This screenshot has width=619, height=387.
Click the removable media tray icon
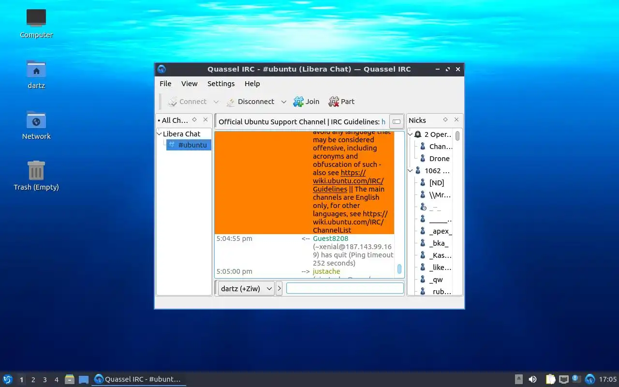[x=518, y=379]
